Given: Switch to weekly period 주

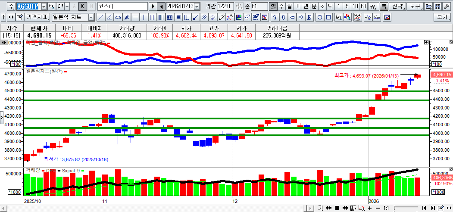Looking at the screenshot, I should coord(281,6).
